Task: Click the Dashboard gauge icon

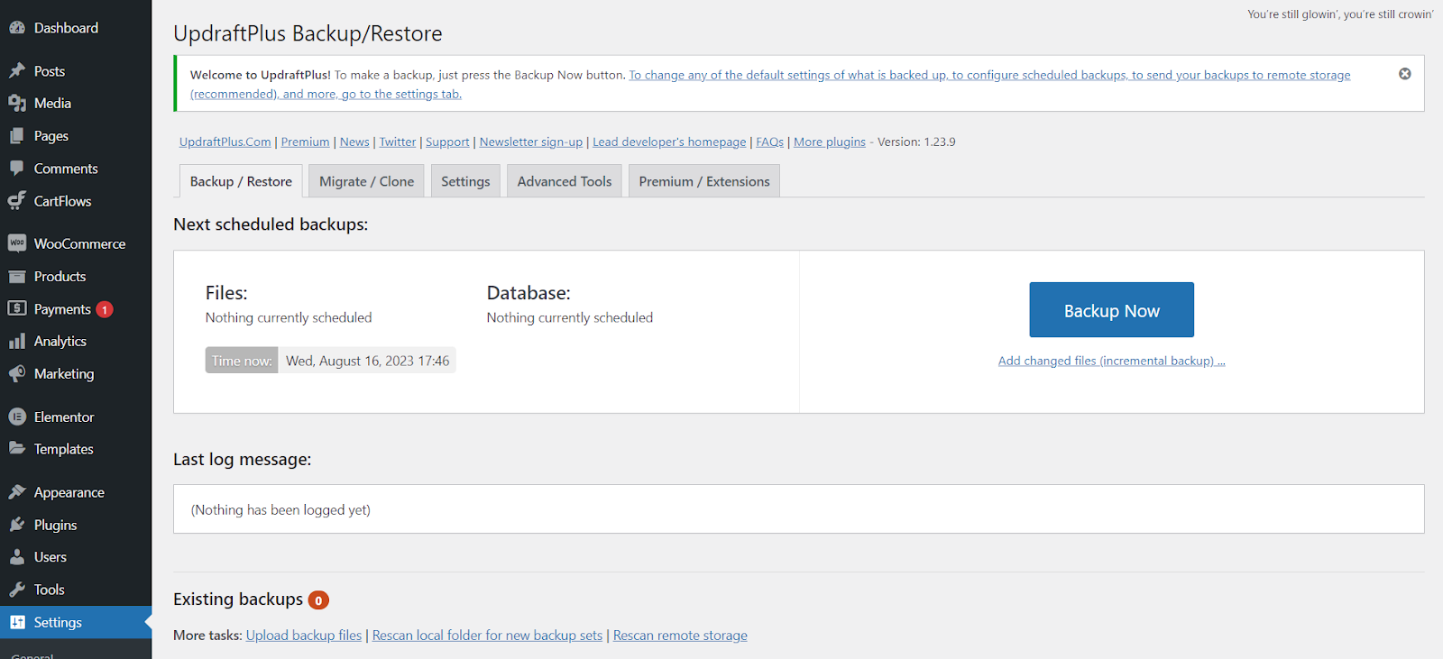Action: pos(17,28)
